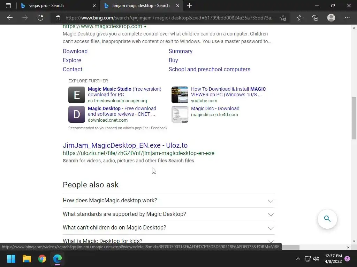Click the ulozto.net file URL text
Viewport: 357px width, 267px height.
138,153
